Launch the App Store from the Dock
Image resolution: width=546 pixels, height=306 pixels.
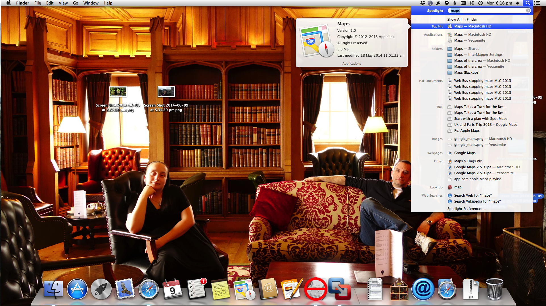point(77,289)
